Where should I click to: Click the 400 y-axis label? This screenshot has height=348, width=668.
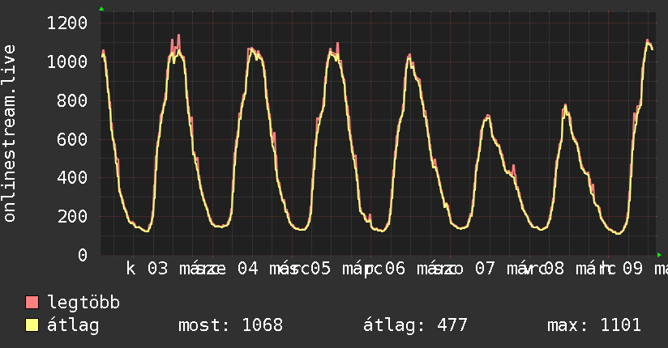click(72, 178)
